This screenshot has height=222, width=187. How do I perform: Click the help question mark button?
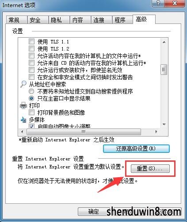tap(158, 3)
